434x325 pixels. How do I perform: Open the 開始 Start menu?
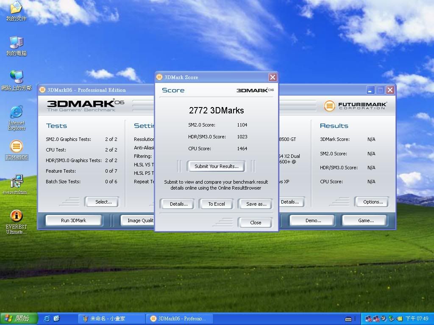tap(19, 319)
